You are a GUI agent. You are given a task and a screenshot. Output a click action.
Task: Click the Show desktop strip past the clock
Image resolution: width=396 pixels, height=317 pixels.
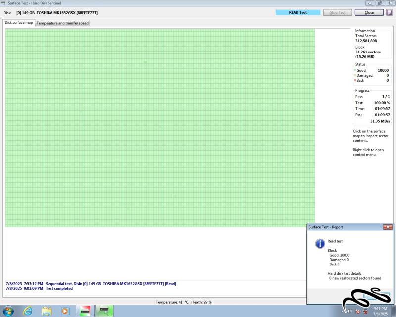click(x=394, y=311)
